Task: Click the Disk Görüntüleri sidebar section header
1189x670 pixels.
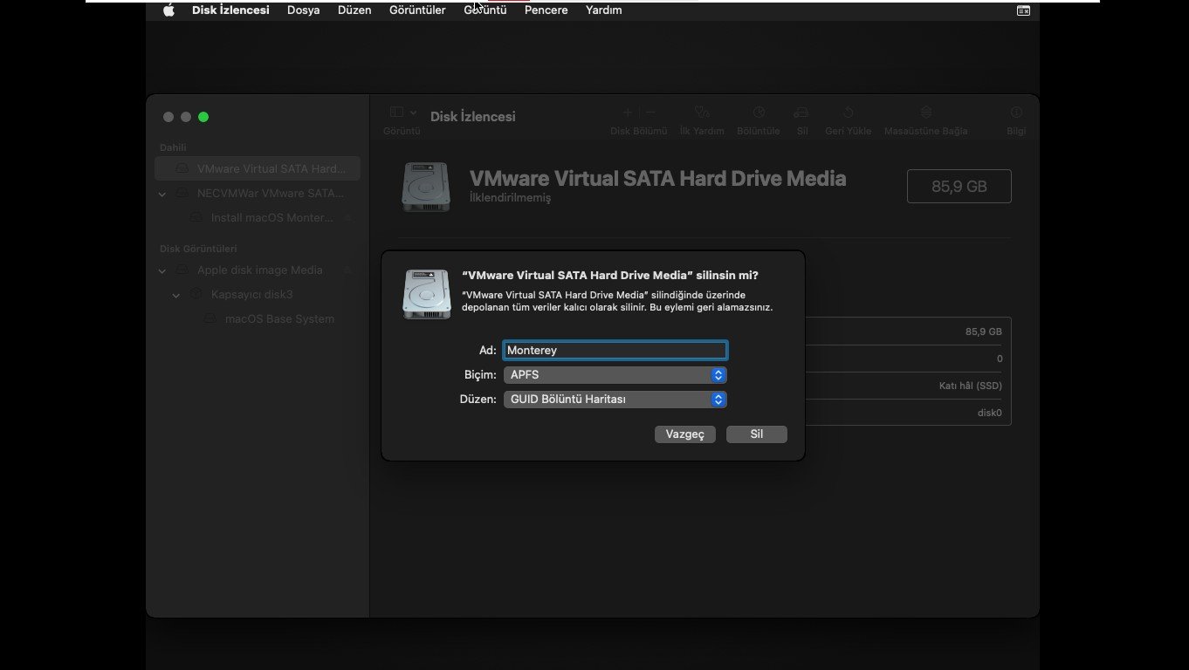Action: click(x=198, y=249)
